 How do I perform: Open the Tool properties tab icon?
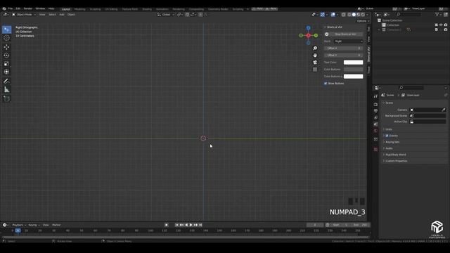pyautogui.click(x=375, y=97)
